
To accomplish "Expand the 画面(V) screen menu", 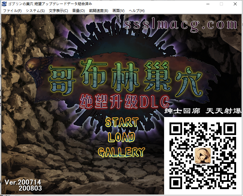I will [x=118, y=11].
